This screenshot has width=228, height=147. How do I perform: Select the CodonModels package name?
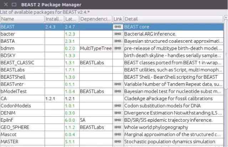click(16, 106)
